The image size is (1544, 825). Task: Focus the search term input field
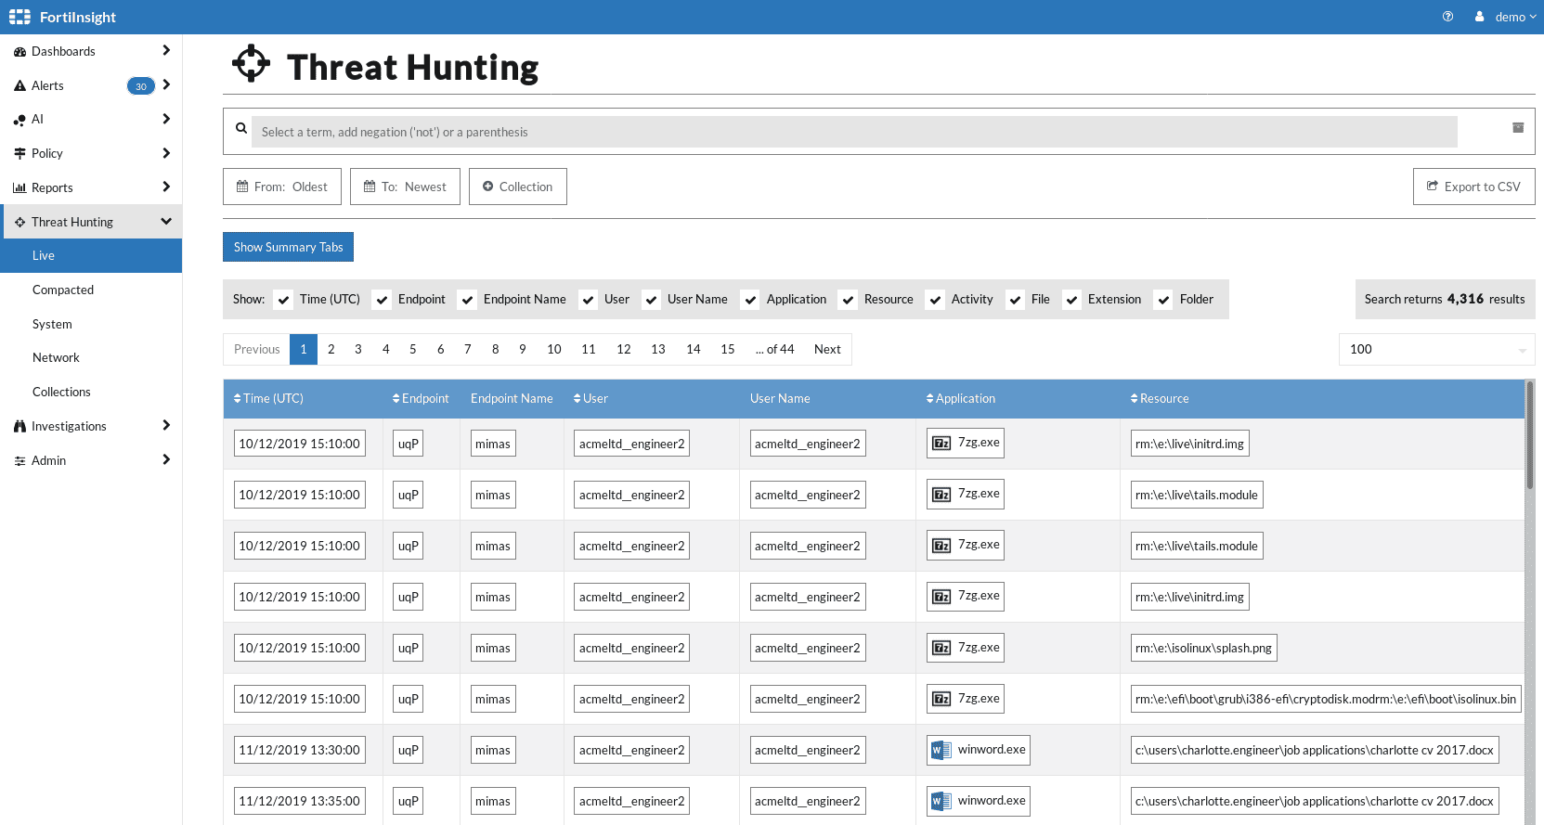854,132
